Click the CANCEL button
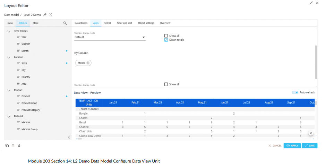 (x=275, y=146)
